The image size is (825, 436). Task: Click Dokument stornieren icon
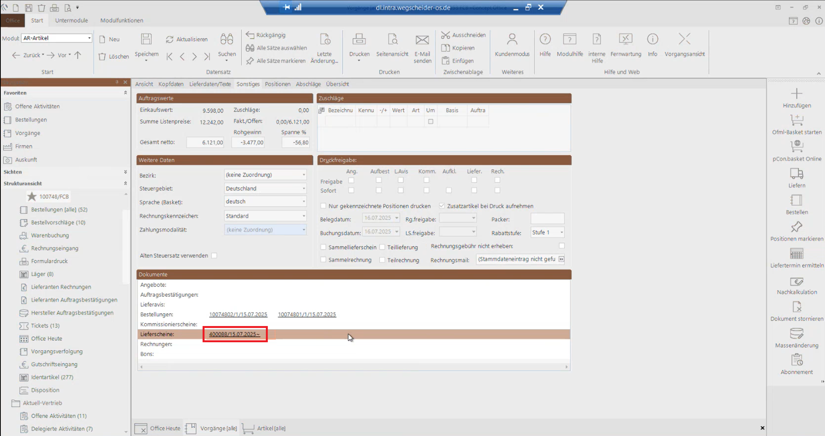click(796, 308)
